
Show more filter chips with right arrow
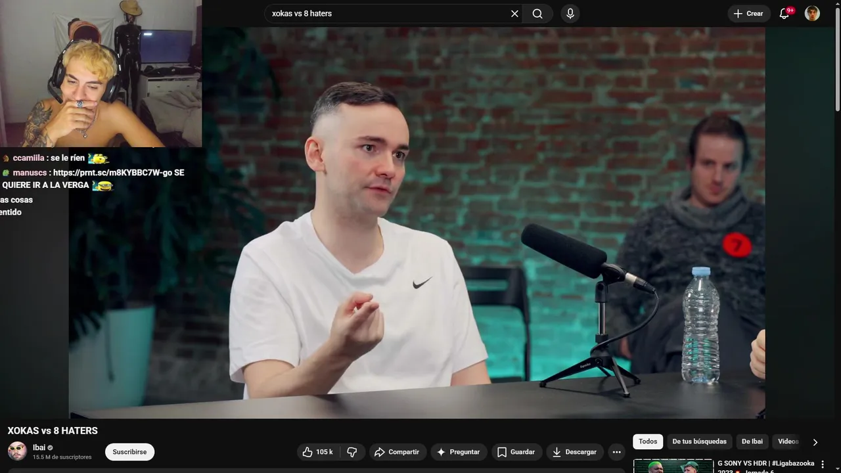click(x=815, y=442)
